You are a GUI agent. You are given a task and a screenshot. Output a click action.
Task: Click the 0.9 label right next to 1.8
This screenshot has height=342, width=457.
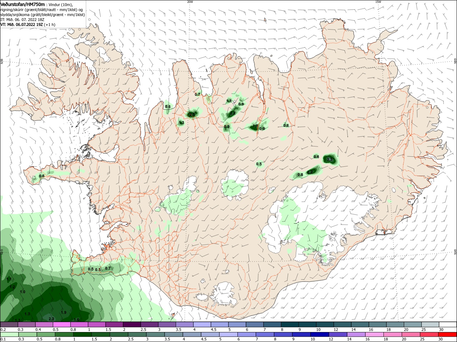tap(262, 129)
